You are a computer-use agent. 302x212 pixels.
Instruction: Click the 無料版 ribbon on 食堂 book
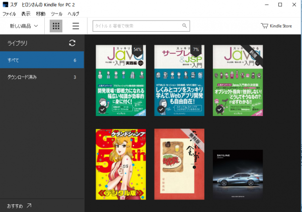click(x=194, y=139)
